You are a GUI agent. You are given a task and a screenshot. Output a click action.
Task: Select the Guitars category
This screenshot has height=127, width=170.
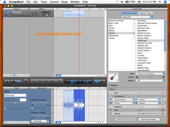122,33
